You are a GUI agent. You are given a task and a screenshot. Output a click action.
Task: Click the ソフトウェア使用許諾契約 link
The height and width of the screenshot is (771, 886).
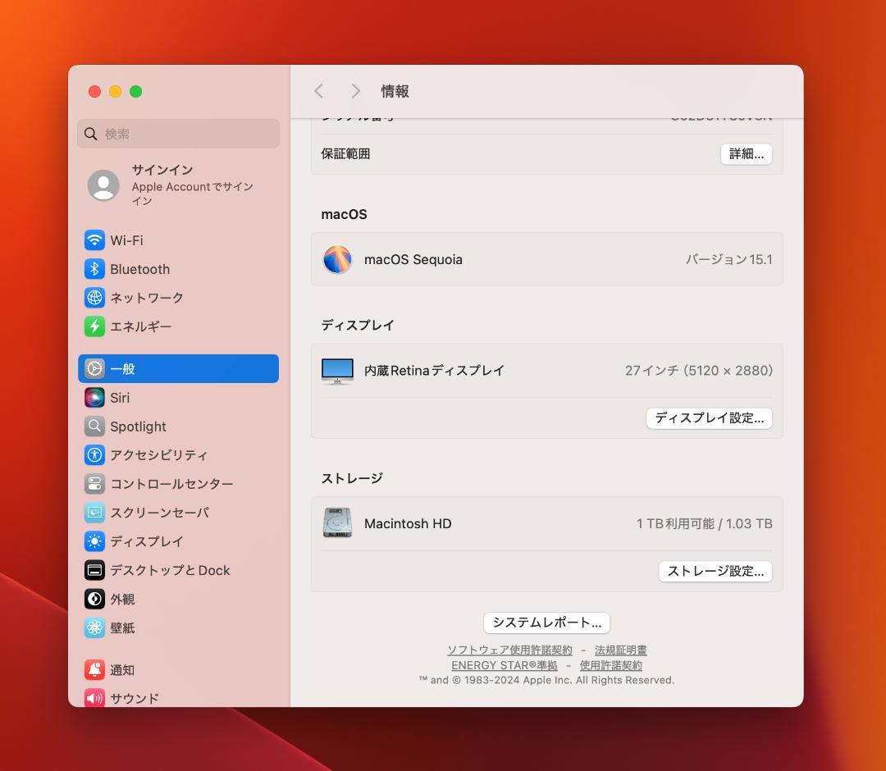pyautogui.click(x=509, y=650)
